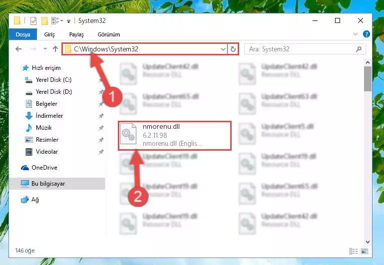Expand the ribbon with the chevron
The width and height of the screenshot is (384, 265).
click(x=356, y=34)
